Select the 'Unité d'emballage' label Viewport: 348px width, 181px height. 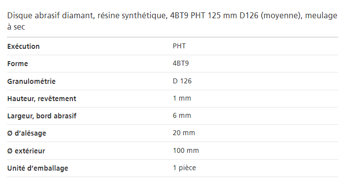pos(37,168)
